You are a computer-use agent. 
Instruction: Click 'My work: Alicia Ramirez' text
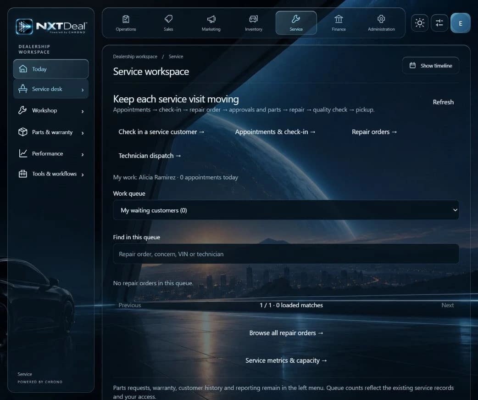[144, 177]
